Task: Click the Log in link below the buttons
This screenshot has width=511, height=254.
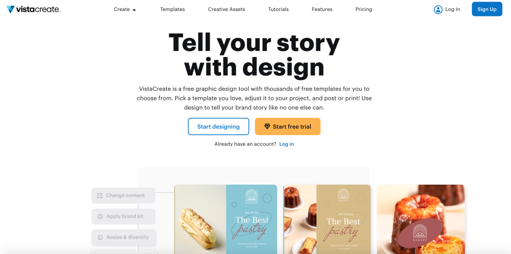Action: click(x=286, y=144)
